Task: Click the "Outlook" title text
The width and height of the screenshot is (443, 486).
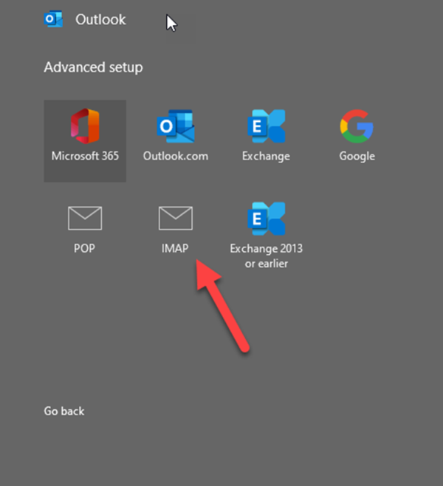Action: tap(100, 20)
